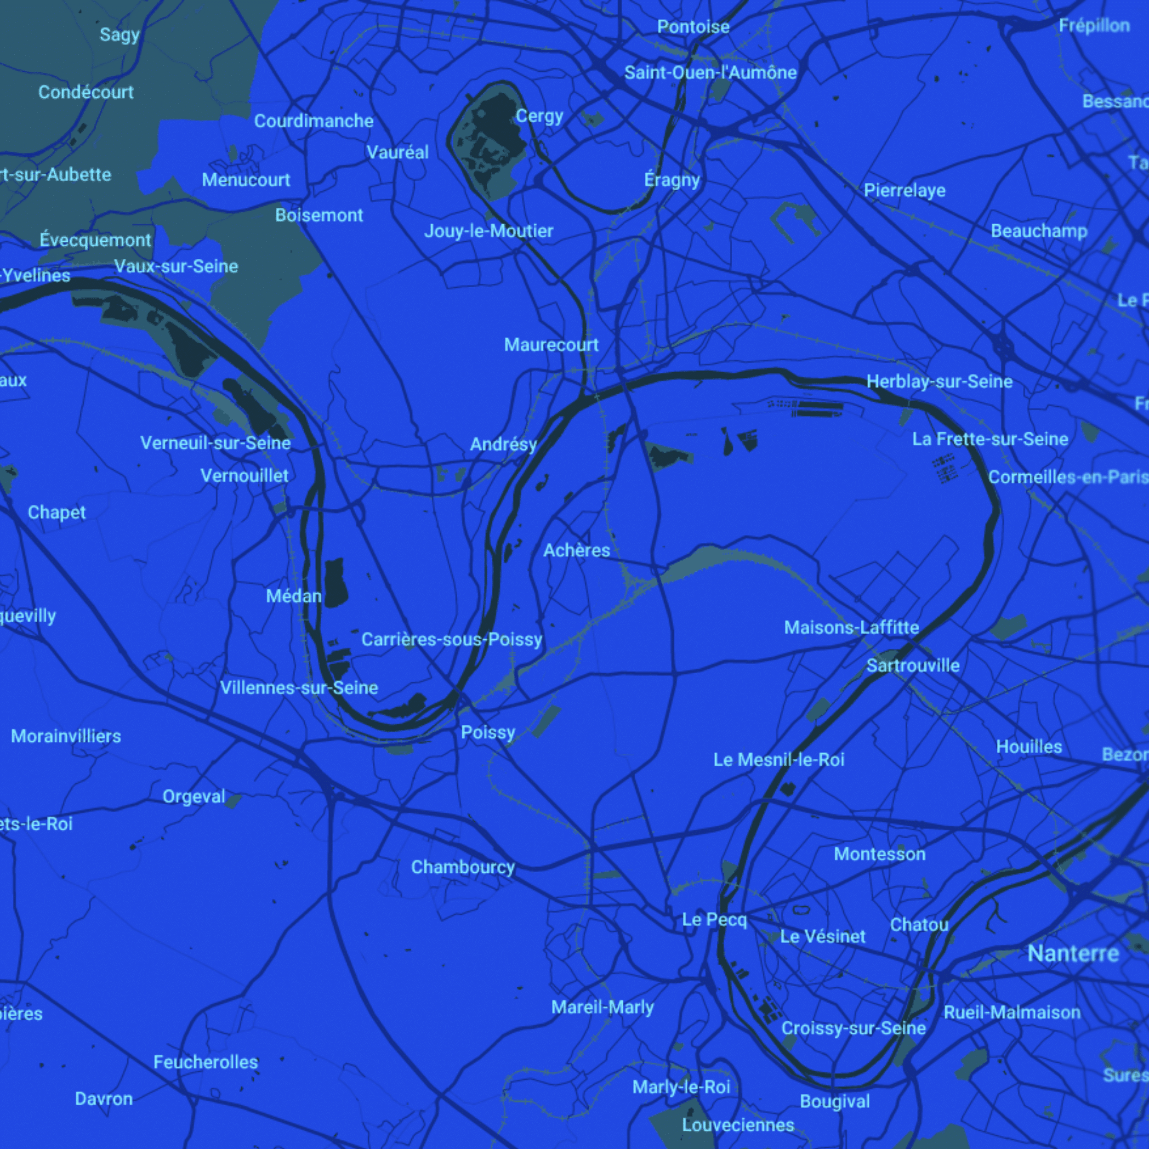Click the Poissy town label

(488, 733)
